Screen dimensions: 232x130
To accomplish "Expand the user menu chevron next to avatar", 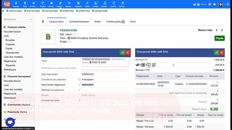I will 225,4.
